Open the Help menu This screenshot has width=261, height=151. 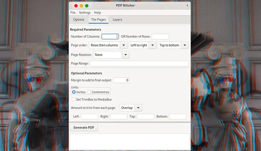97,13
